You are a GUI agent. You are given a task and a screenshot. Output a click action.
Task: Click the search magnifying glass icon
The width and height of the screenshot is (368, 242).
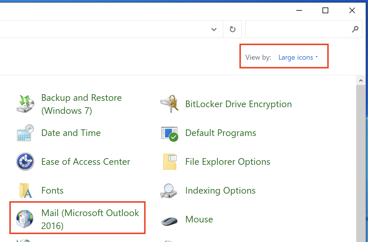click(355, 29)
